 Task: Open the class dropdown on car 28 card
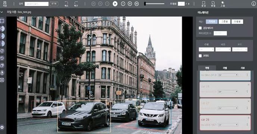(228, 92)
